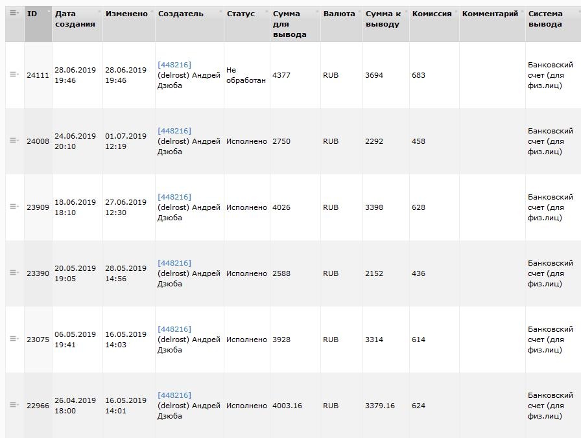Sort by Дата создания column header
Viewport: 581px width, 438px height.
coord(75,19)
